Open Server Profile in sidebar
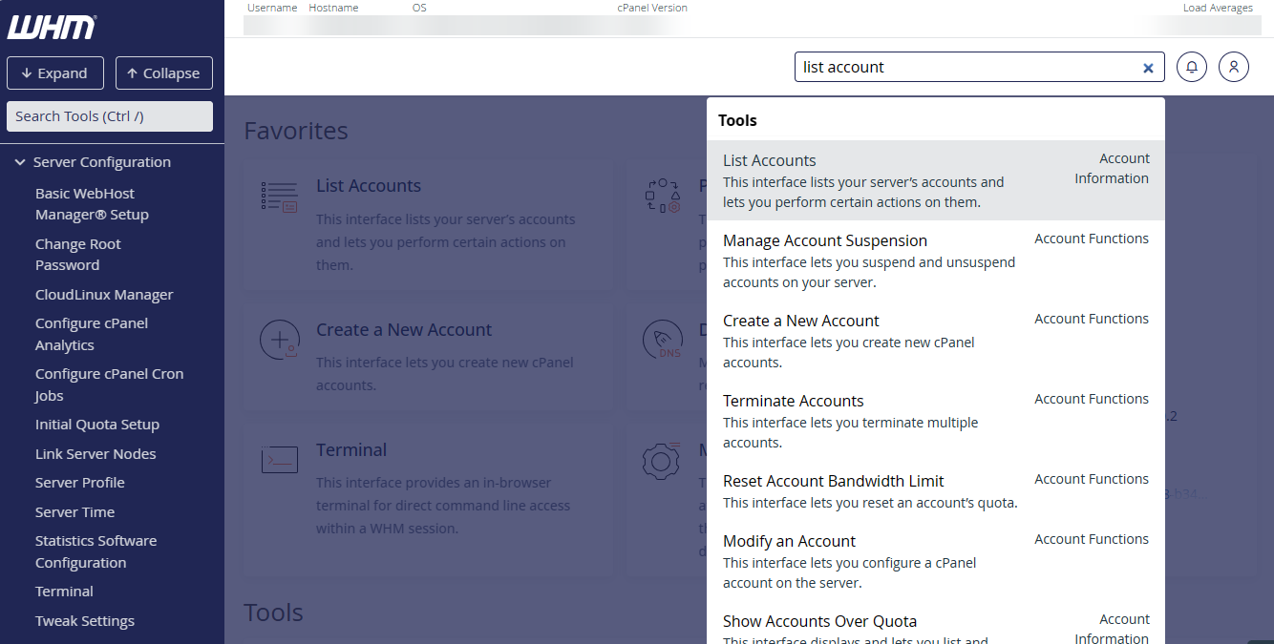Viewport: 1274px width, 644px height. (80, 483)
